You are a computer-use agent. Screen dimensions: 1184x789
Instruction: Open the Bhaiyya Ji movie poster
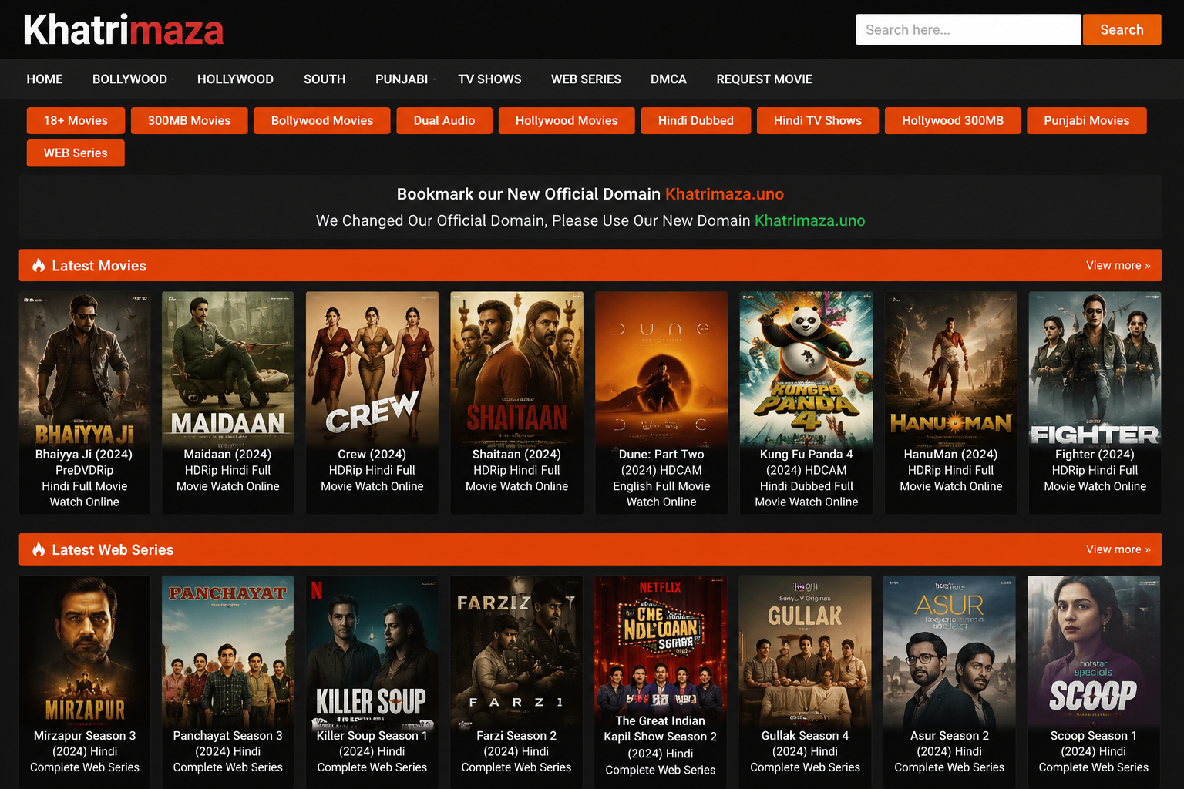click(x=85, y=369)
